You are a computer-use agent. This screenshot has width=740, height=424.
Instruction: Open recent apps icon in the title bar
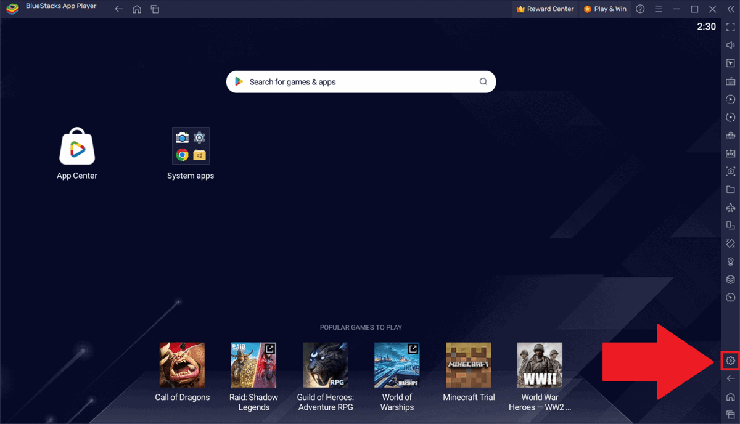[155, 9]
